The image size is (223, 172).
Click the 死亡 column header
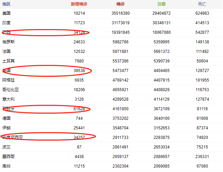click(x=203, y=4)
